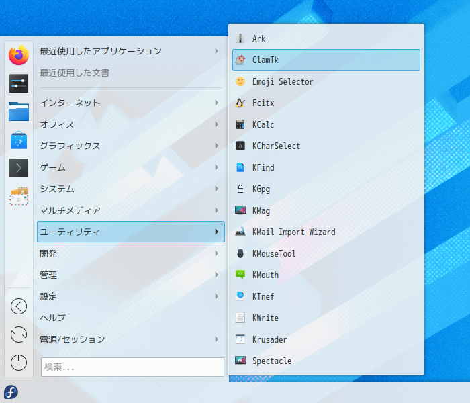Expand the ゲーム submenu arrow
This screenshot has height=403, width=470.
point(217,167)
